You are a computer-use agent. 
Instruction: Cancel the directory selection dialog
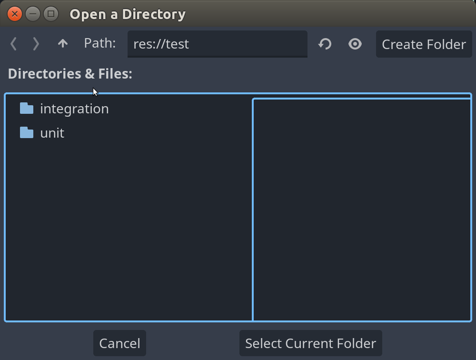(x=119, y=343)
